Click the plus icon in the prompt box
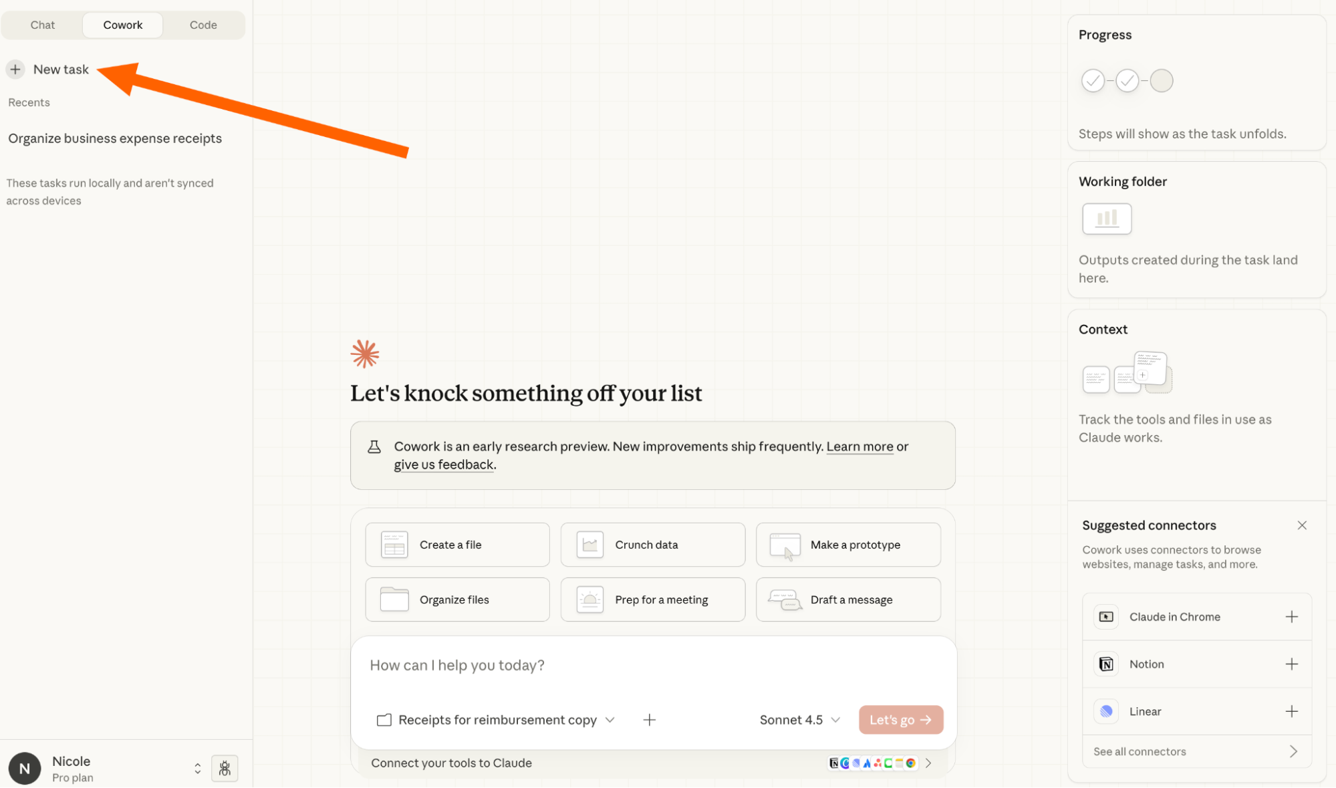The height and width of the screenshot is (788, 1336). (x=649, y=720)
